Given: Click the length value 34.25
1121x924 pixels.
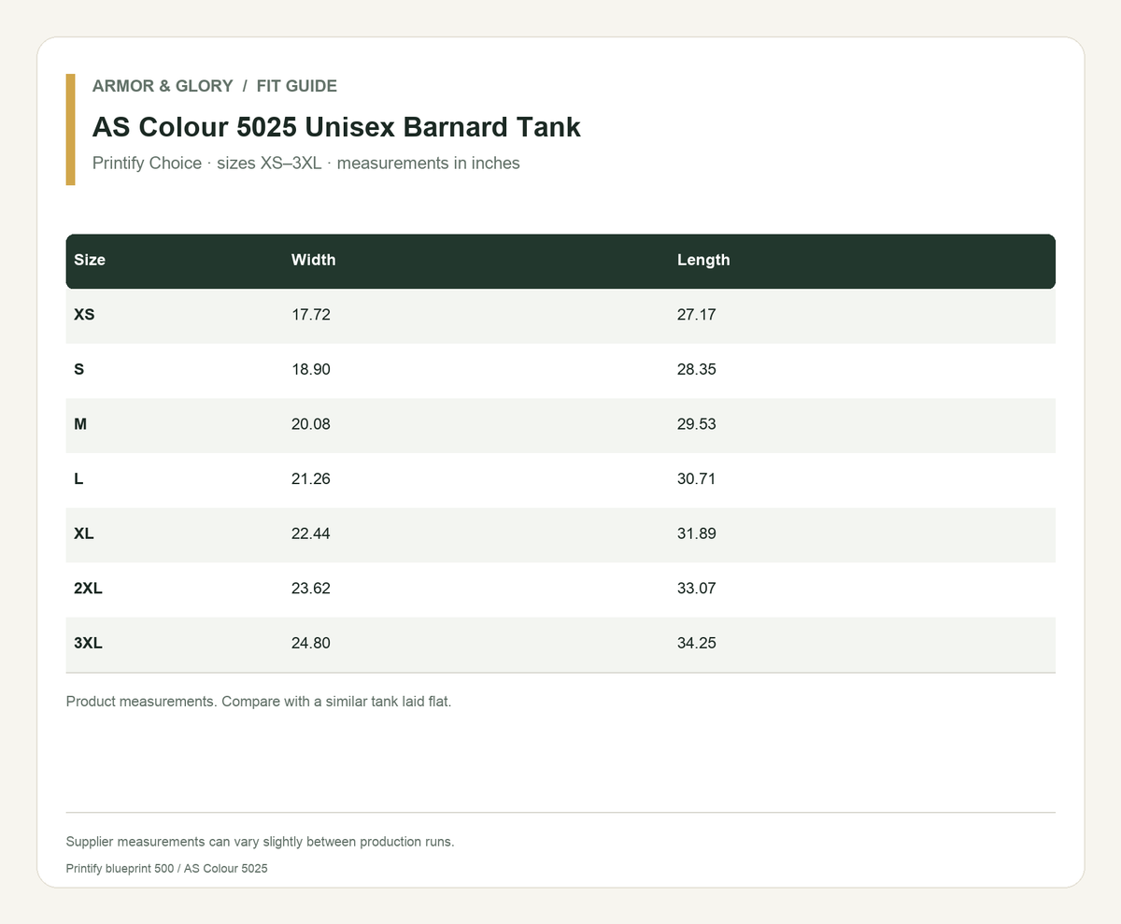Looking at the screenshot, I should [697, 644].
